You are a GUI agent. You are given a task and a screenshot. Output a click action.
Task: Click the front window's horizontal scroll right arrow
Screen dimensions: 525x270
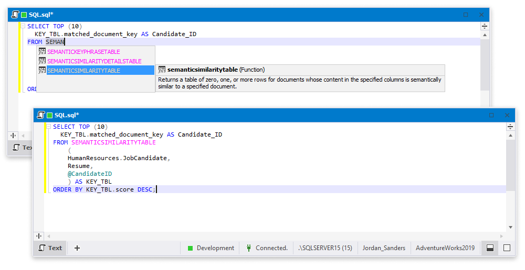pos(501,236)
